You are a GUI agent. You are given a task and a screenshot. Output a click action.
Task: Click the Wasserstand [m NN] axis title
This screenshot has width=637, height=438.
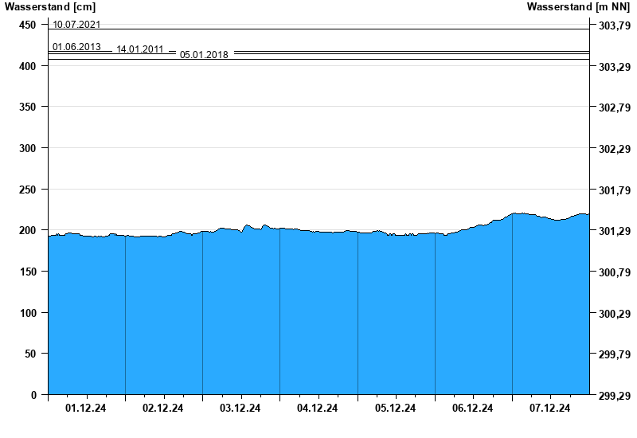(583, 7)
